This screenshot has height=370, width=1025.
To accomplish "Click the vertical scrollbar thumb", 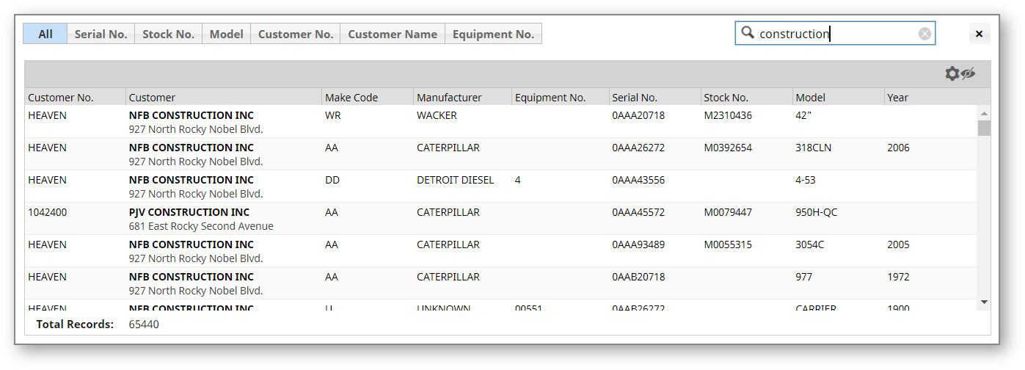I will tap(984, 128).
